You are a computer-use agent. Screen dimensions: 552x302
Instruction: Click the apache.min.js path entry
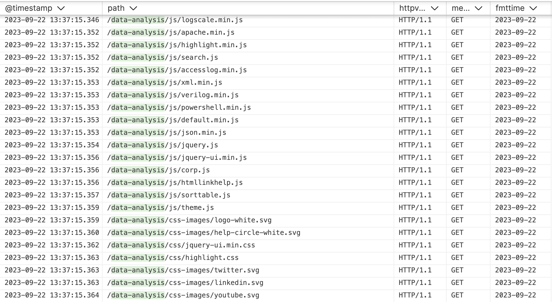click(171, 32)
